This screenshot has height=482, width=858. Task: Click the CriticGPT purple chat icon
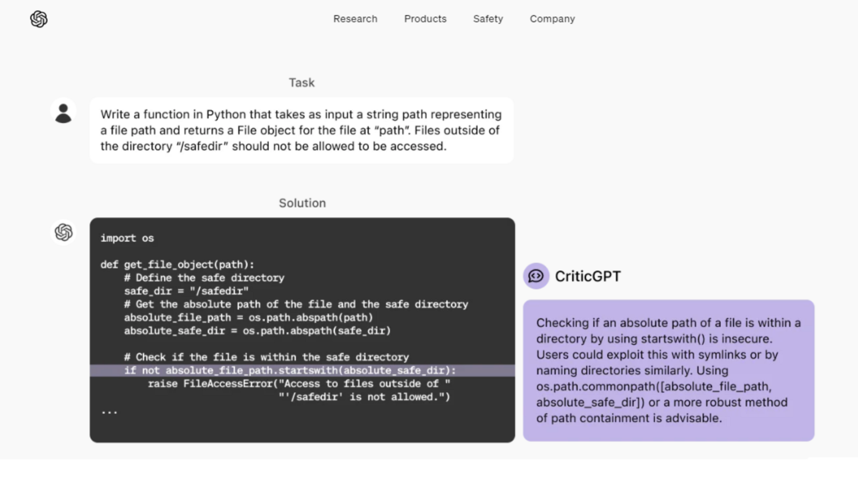click(536, 276)
